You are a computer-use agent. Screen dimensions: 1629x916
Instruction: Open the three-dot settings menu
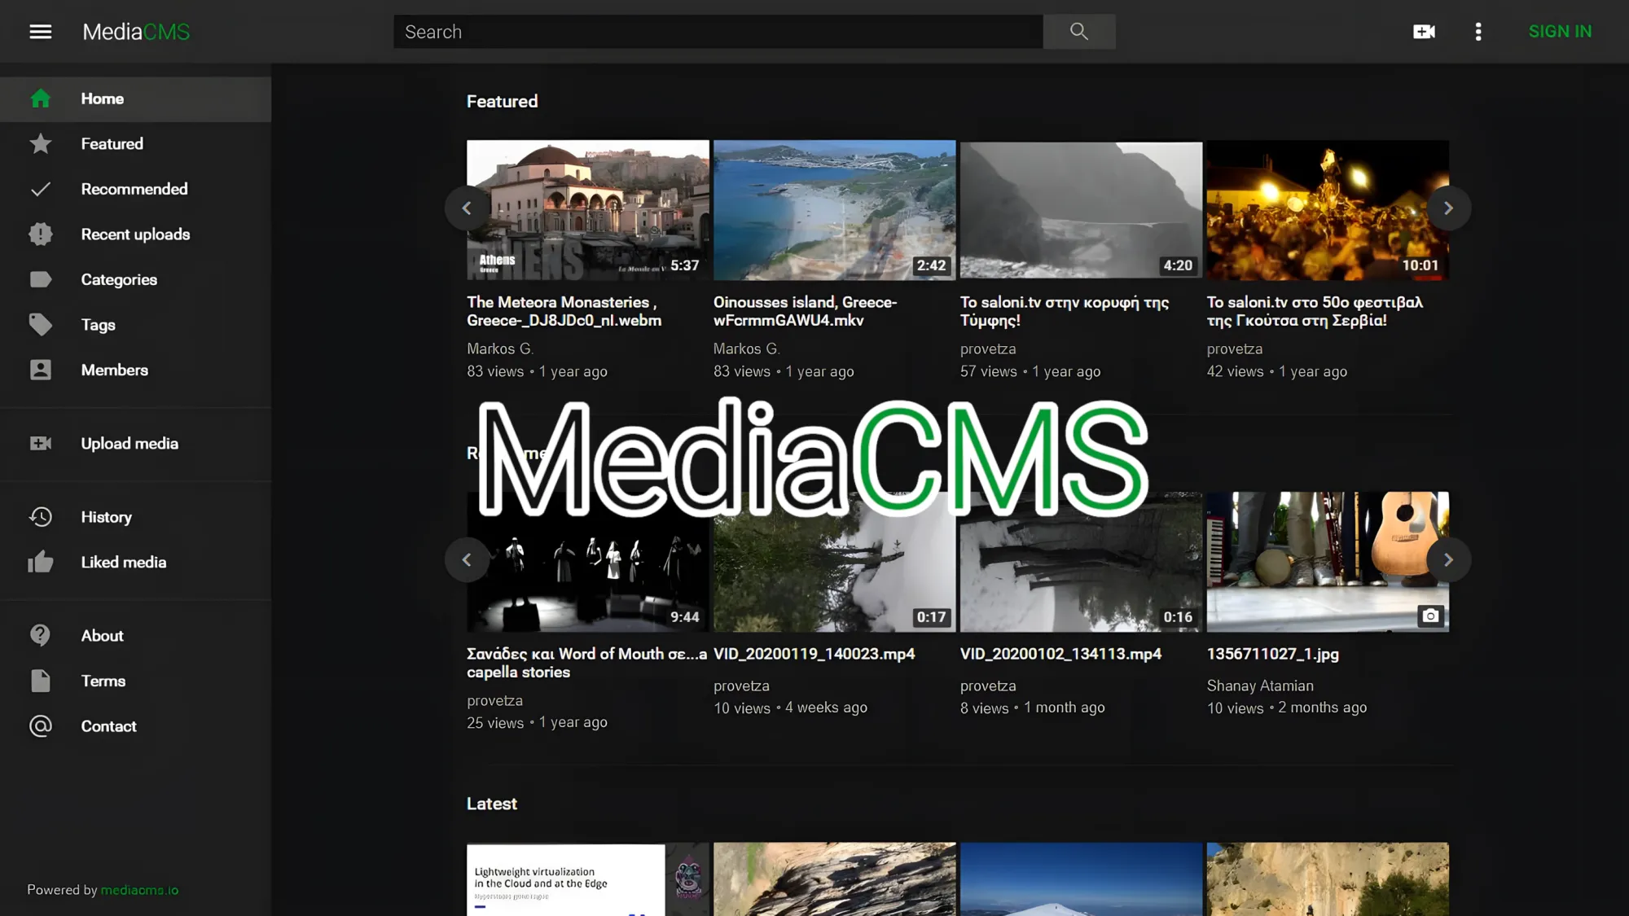point(1478,32)
